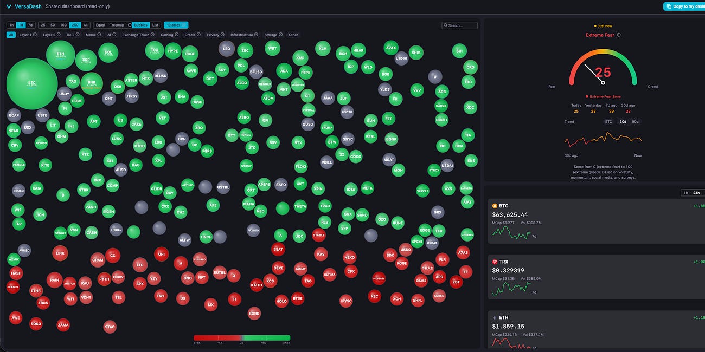This screenshot has height=352, width=705.
Task: Show top 100 coins
Action: 63,25
